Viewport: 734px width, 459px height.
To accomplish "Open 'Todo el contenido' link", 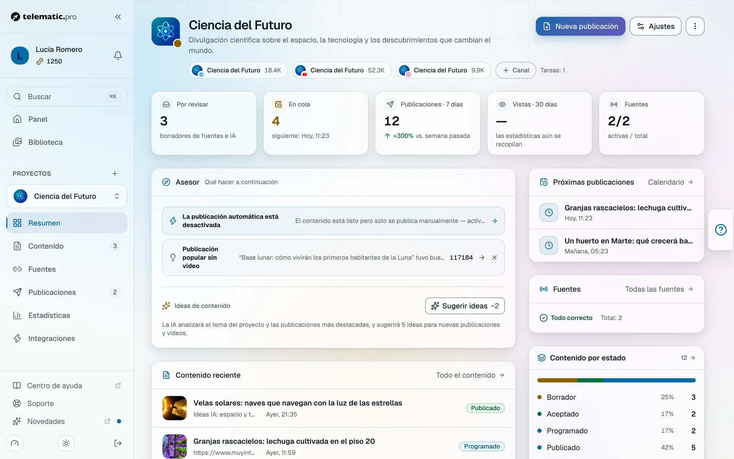I will [x=470, y=375].
